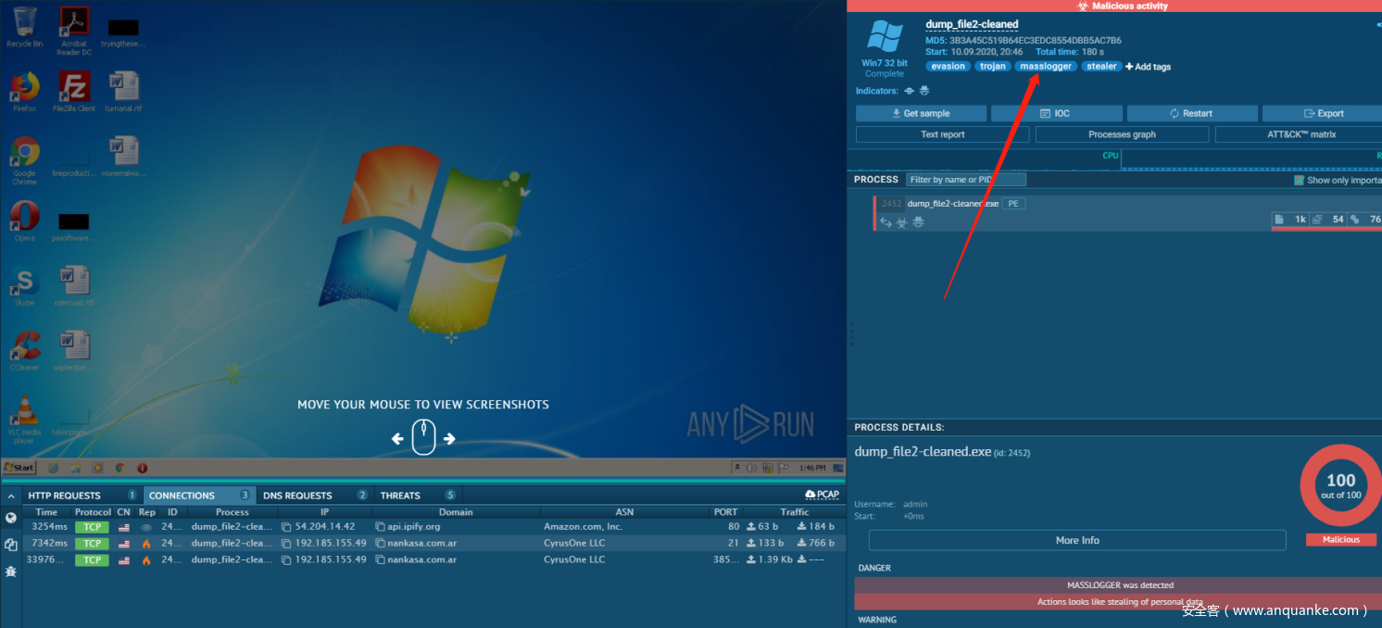Viewport: 1382px width, 628px height.
Task: Click the Get sample button
Action: (921, 113)
